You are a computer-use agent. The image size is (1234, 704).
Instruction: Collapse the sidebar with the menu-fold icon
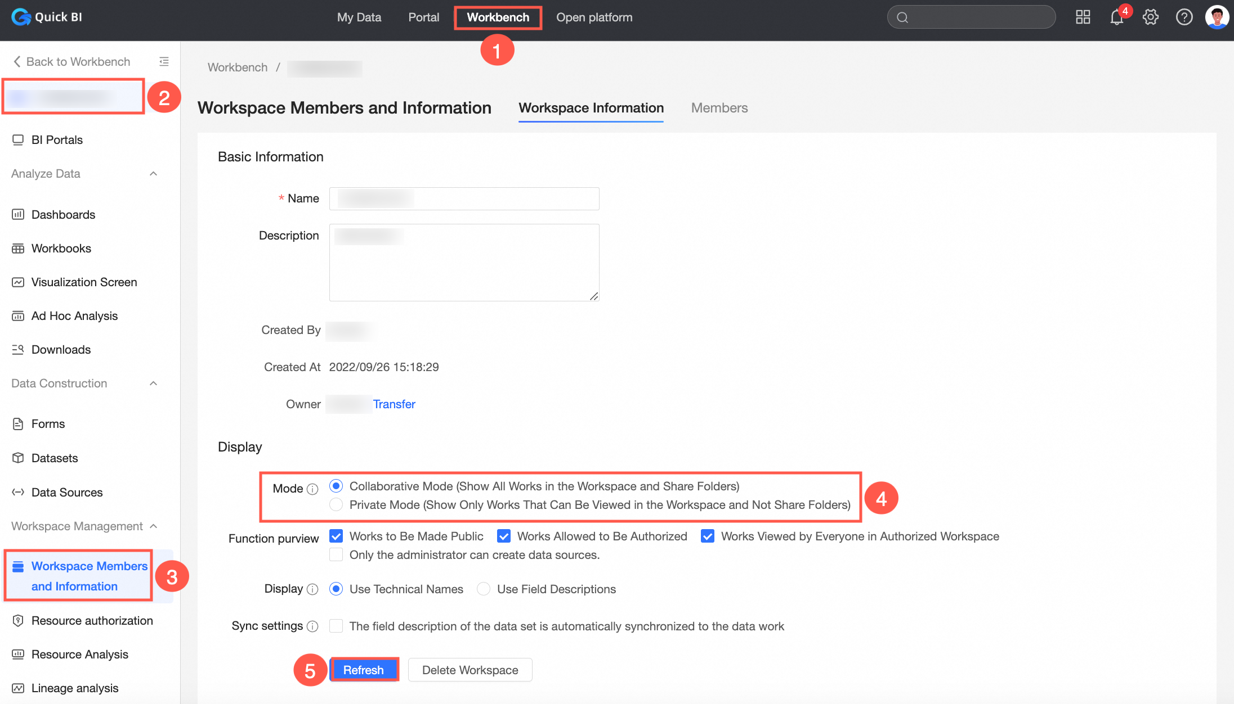coord(164,61)
